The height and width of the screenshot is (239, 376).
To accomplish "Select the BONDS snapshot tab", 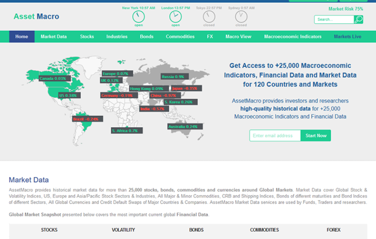I will [x=196, y=230].
